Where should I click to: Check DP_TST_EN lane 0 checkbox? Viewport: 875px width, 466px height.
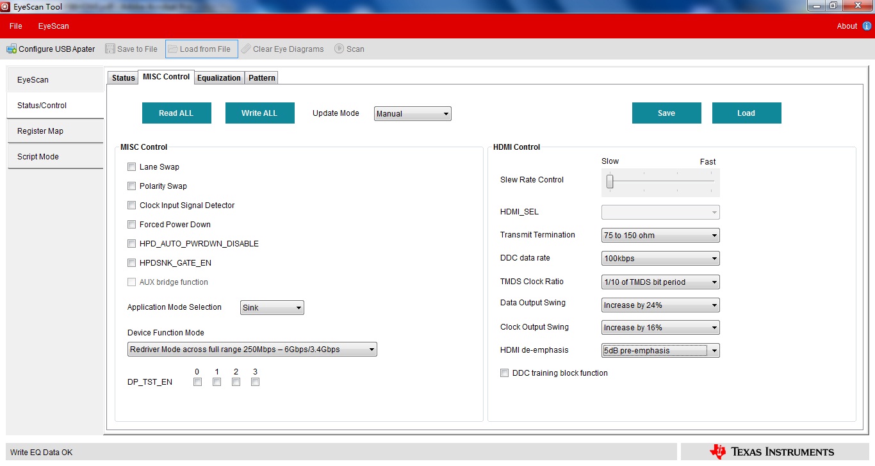[x=197, y=382]
